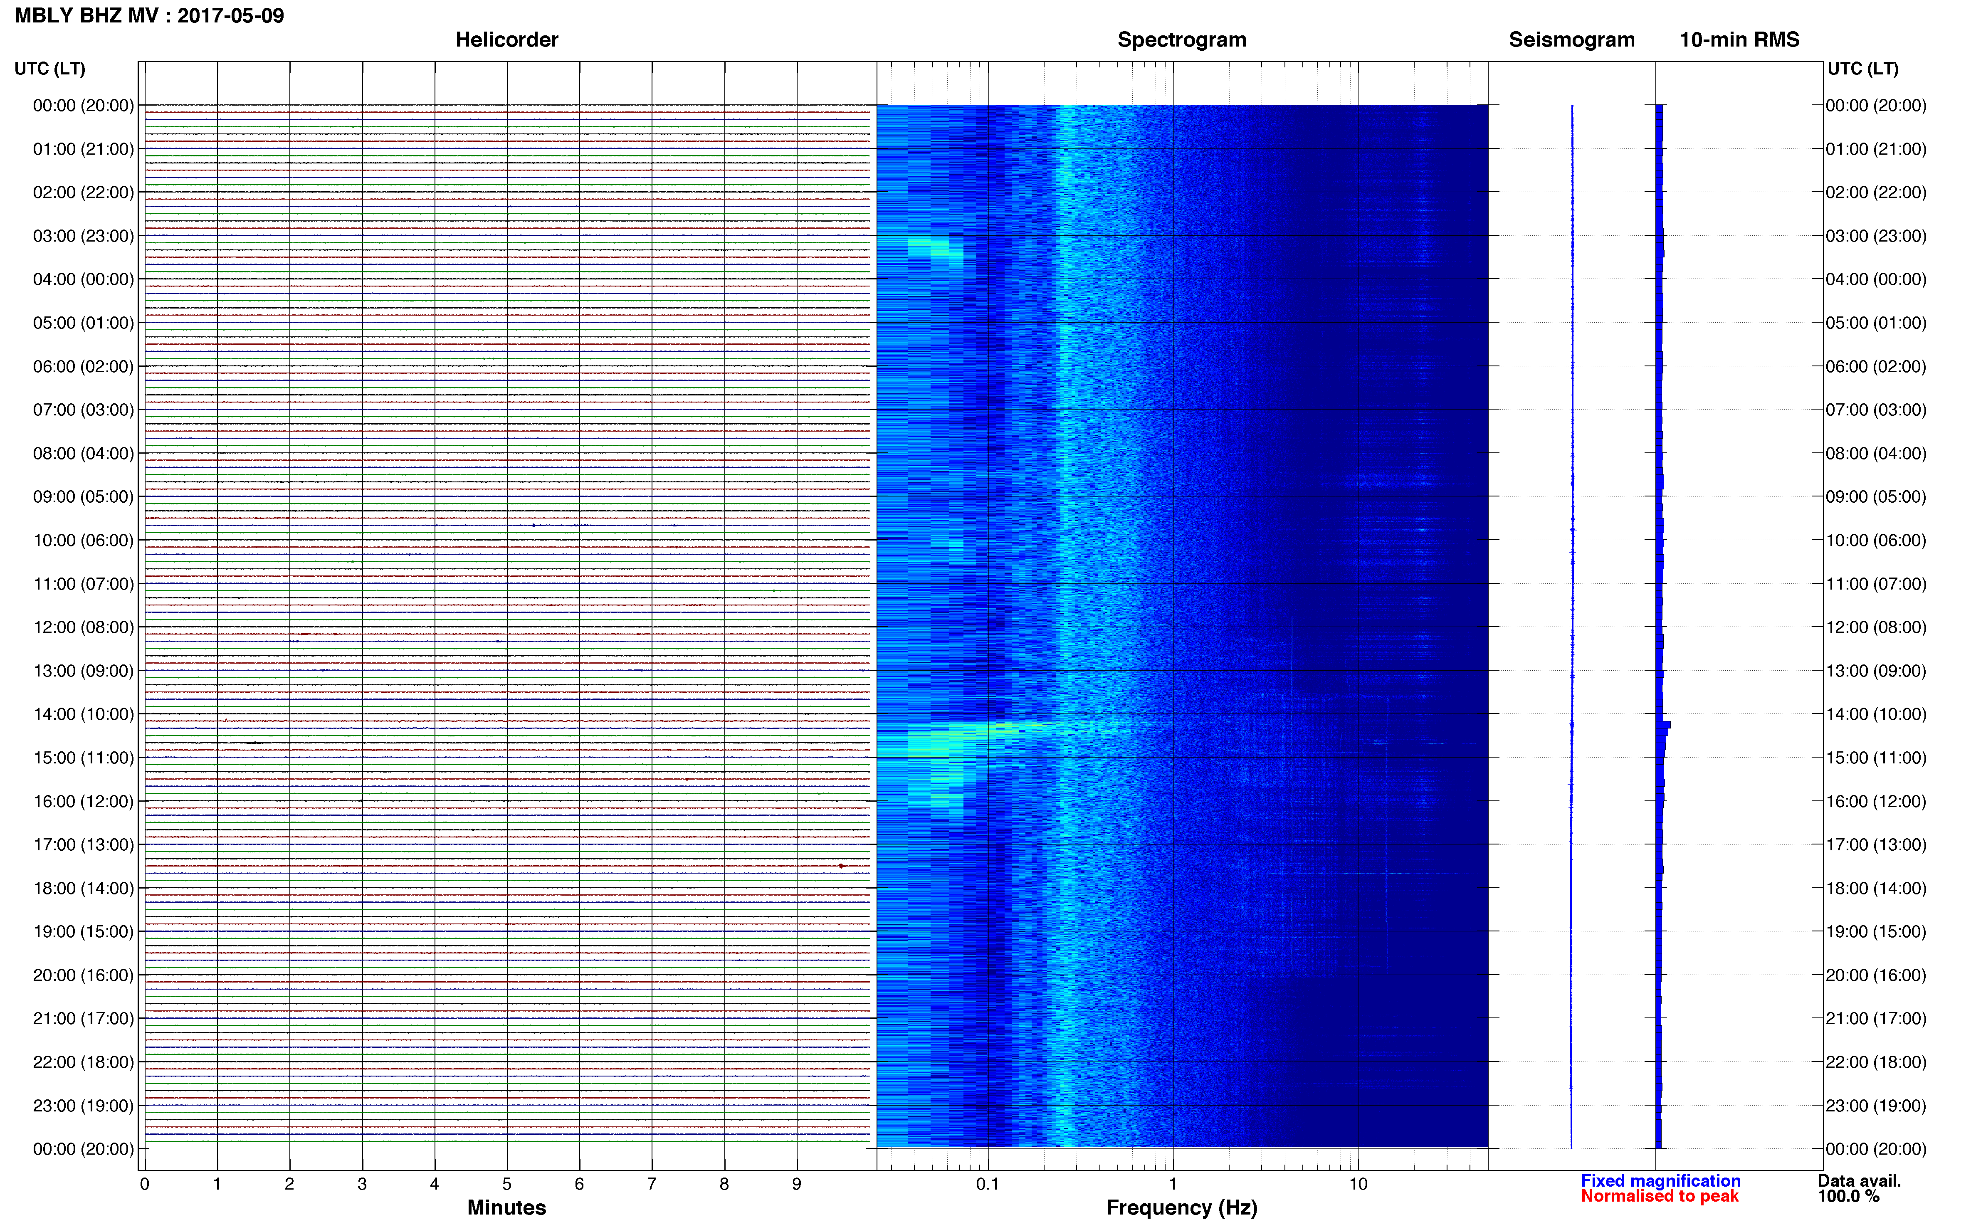Click right-axis time label '11:00 (07:00)'
Screen dimensions: 1971x1232
point(1876,584)
